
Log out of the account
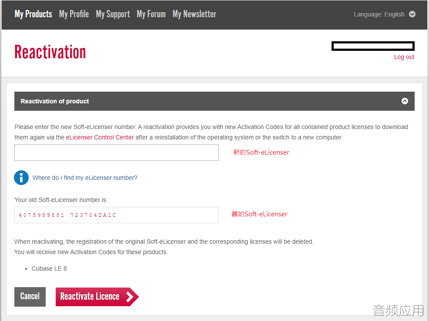pyautogui.click(x=404, y=57)
